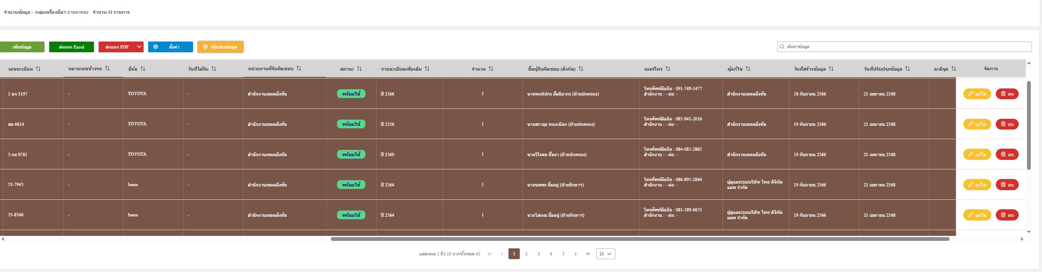Viewport: 1042px width, 272px height.
Task: Jump to last page with double-right arrows
Action: 588,254
